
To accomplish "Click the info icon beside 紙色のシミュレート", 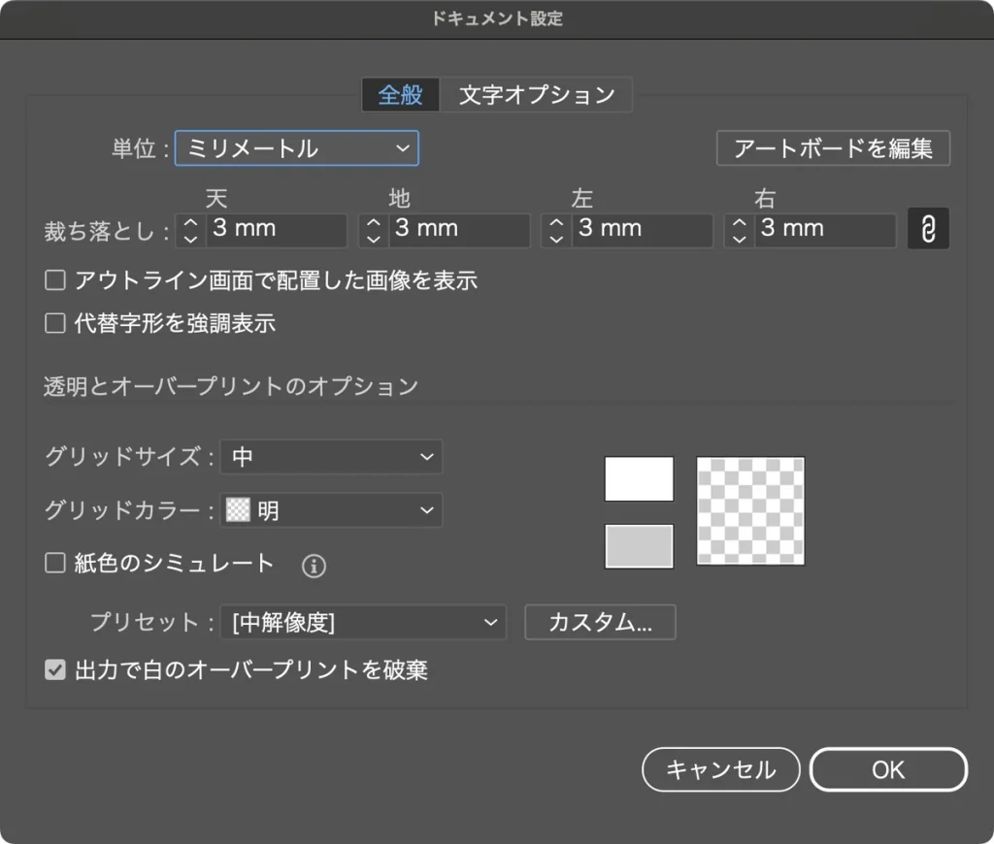I will (314, 566).
